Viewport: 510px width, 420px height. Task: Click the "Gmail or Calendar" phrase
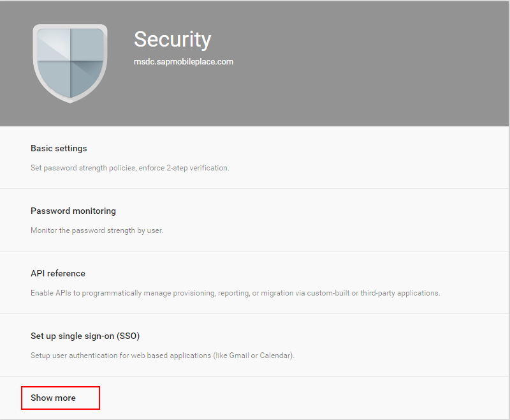[x=259, y=356]
